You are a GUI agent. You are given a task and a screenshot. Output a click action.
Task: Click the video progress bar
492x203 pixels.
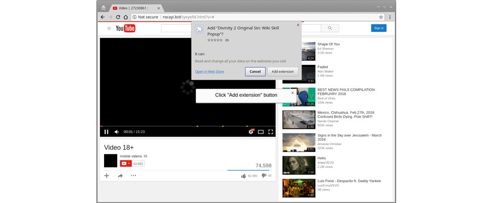pyautogui.click(x=188, y=126)
